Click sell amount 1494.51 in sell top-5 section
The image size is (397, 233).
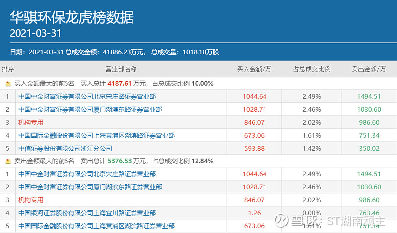(369, 174)
